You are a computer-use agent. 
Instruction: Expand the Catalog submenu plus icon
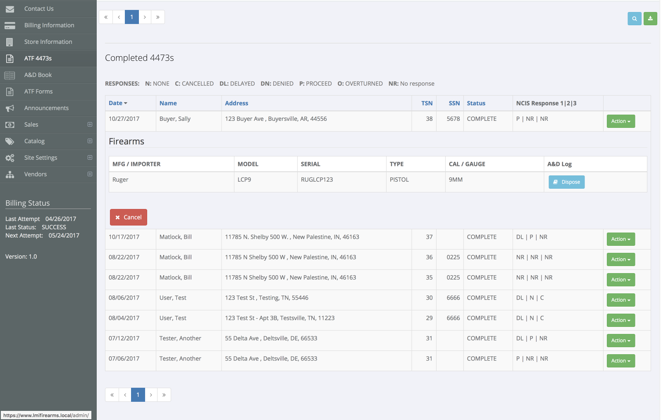pyautogui.click(x=90, y=141)
